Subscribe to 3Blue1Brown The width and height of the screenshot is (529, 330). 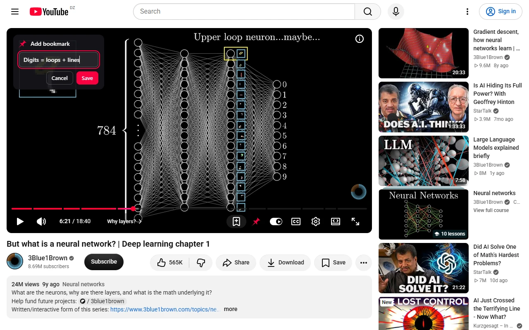point(104,262)
